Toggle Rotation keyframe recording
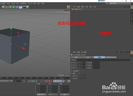 (60, 81)
